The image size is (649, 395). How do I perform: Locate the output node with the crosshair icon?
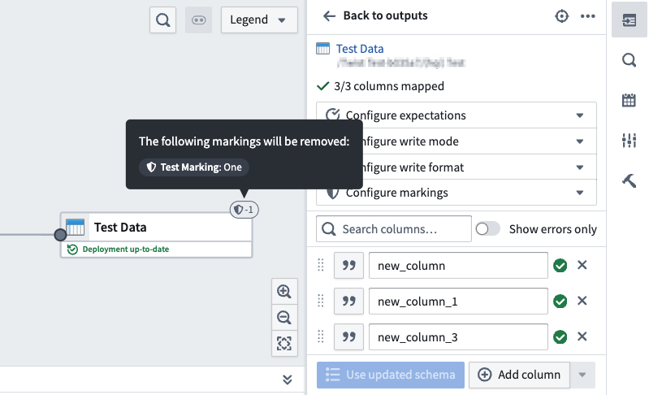[x=561, y=16]
